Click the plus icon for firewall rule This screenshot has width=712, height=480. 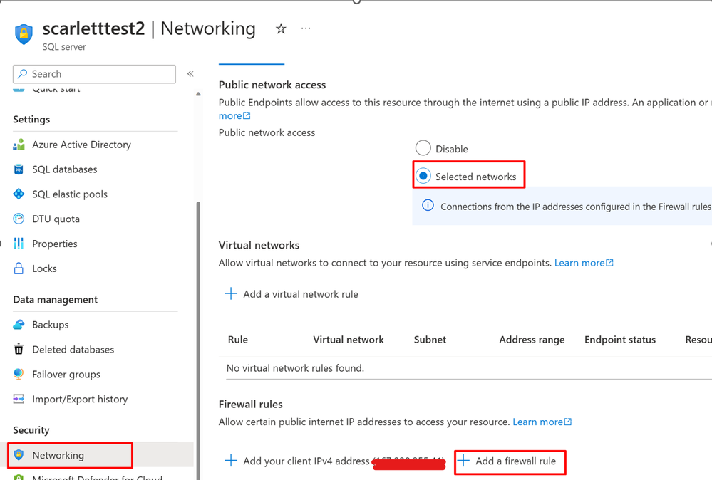[463, 461]
